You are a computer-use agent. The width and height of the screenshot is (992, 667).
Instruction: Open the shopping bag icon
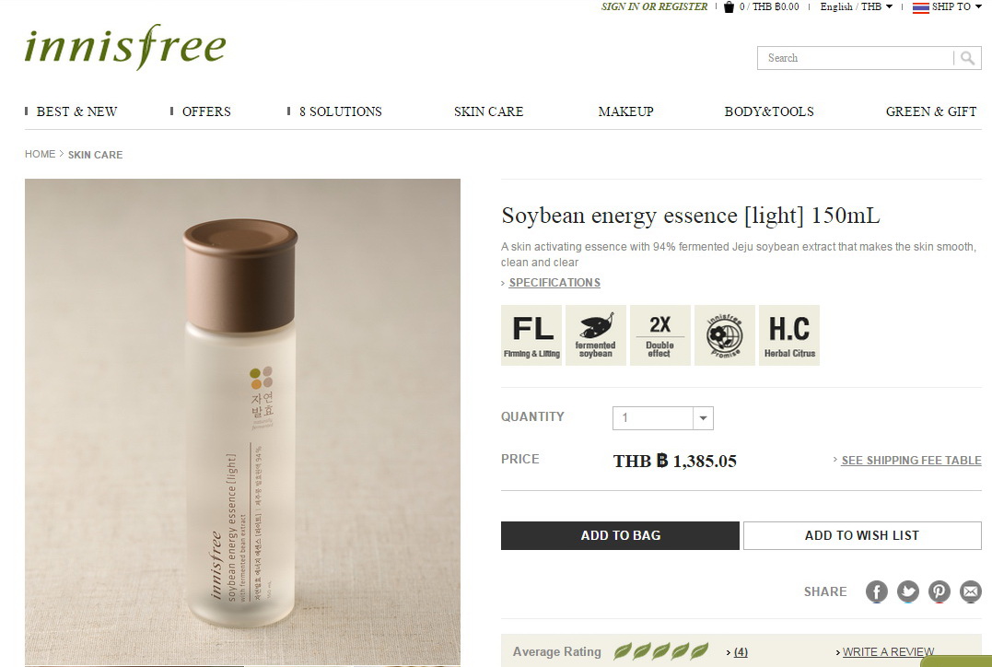click(x=729, y=7)
